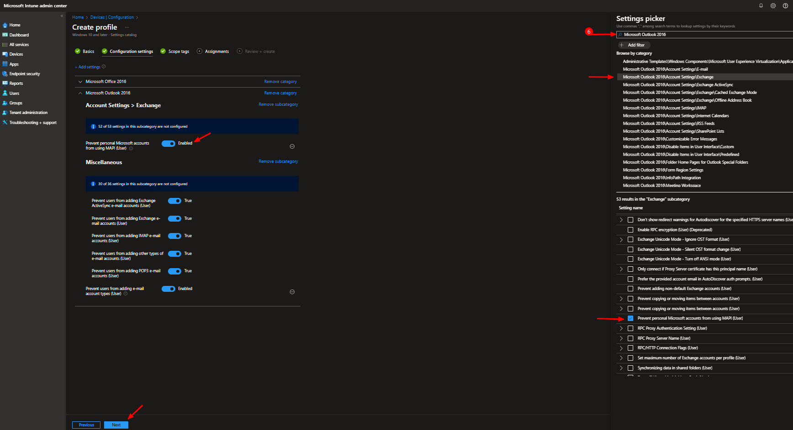793x430 pixels.
Task: Click the Devices icon in sidebar
Action: [5, 54]
